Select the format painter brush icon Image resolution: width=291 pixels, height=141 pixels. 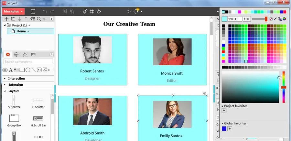[85, 12]
